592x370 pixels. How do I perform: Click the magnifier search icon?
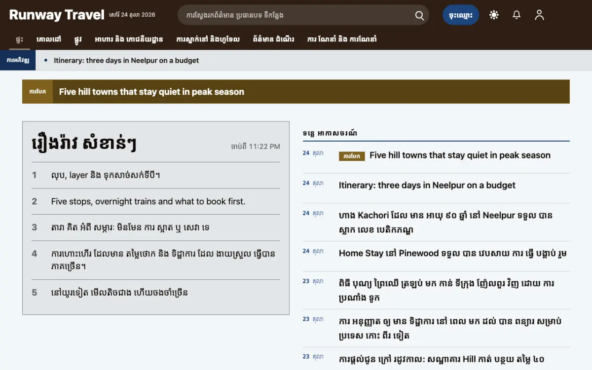click(x=419, y=15)
